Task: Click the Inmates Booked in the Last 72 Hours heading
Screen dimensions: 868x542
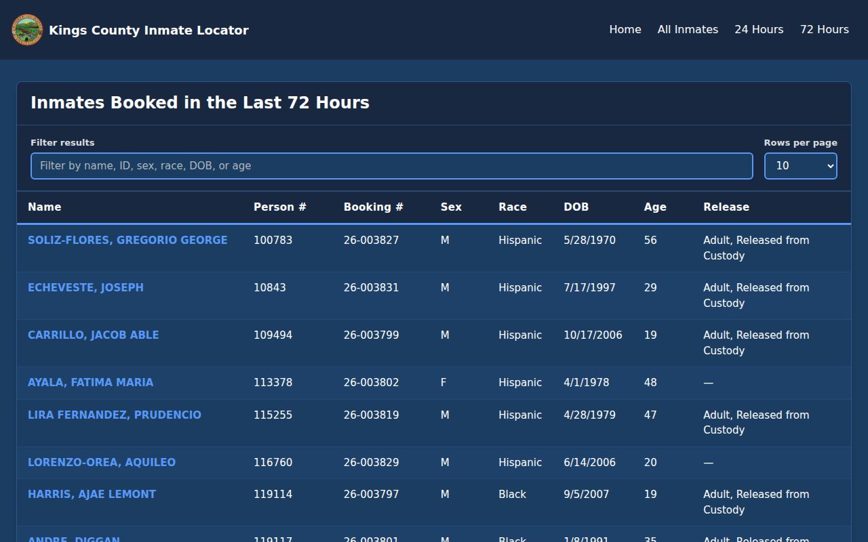Action: [x=200, y=103]
